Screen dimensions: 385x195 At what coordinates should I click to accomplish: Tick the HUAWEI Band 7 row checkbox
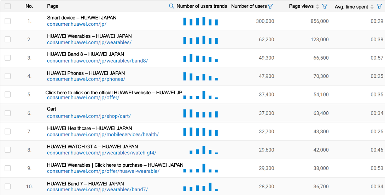click(8, 187)
